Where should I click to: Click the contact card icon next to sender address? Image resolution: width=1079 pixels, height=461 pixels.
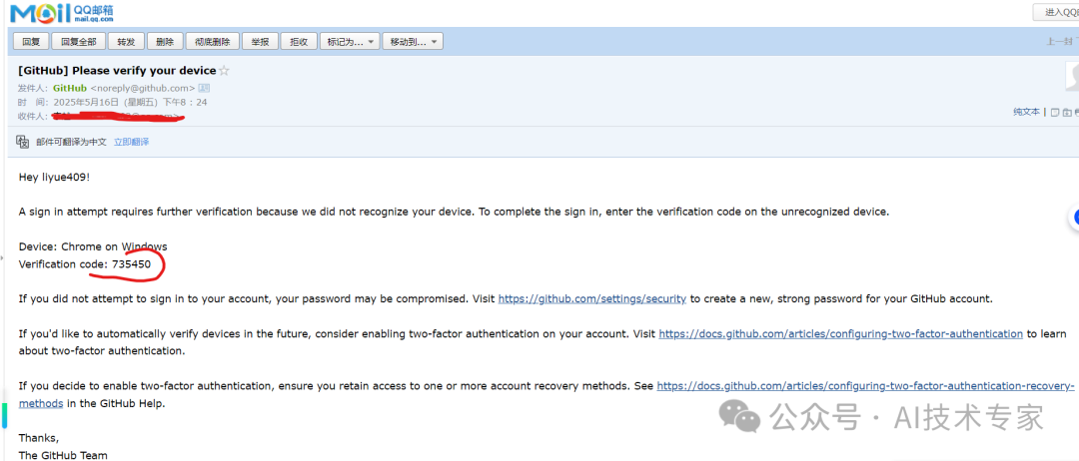[204, 88]
